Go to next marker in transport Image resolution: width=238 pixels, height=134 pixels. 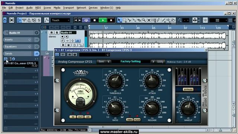(80, 20)
